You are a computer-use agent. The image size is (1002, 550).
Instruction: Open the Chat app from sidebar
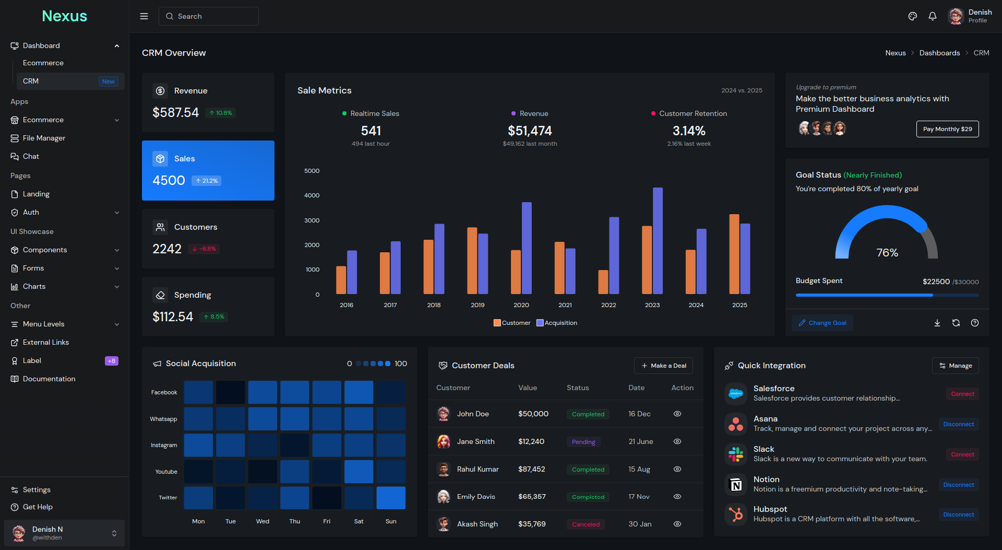pos(31,156)
